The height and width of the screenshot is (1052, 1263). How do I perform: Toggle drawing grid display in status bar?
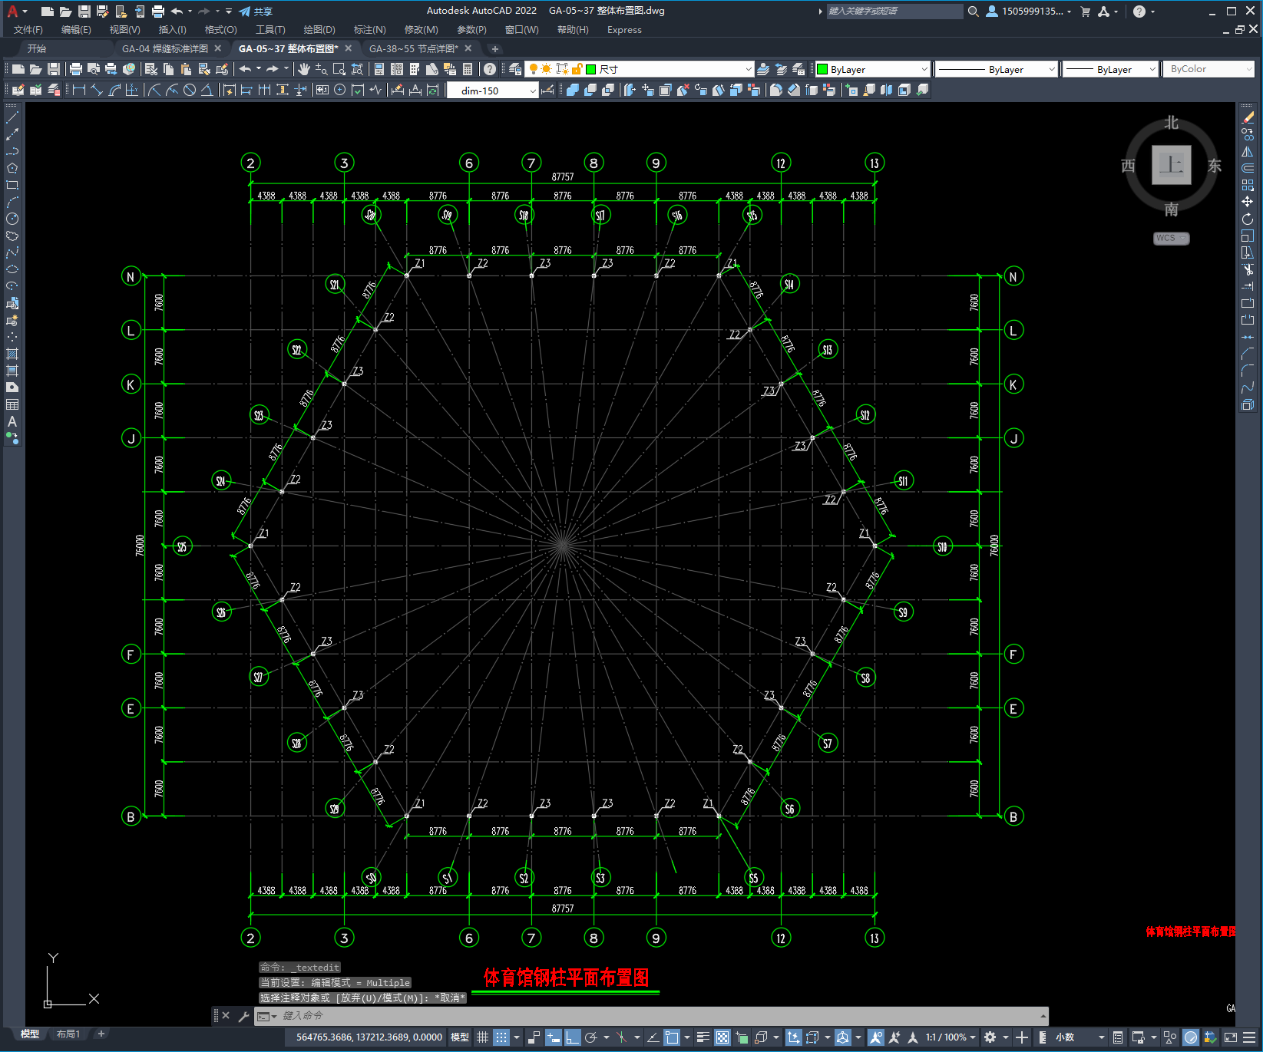click(x=483, y=1037)
